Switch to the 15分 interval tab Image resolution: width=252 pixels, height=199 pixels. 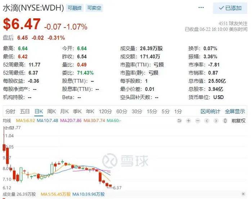pos(152,111)
